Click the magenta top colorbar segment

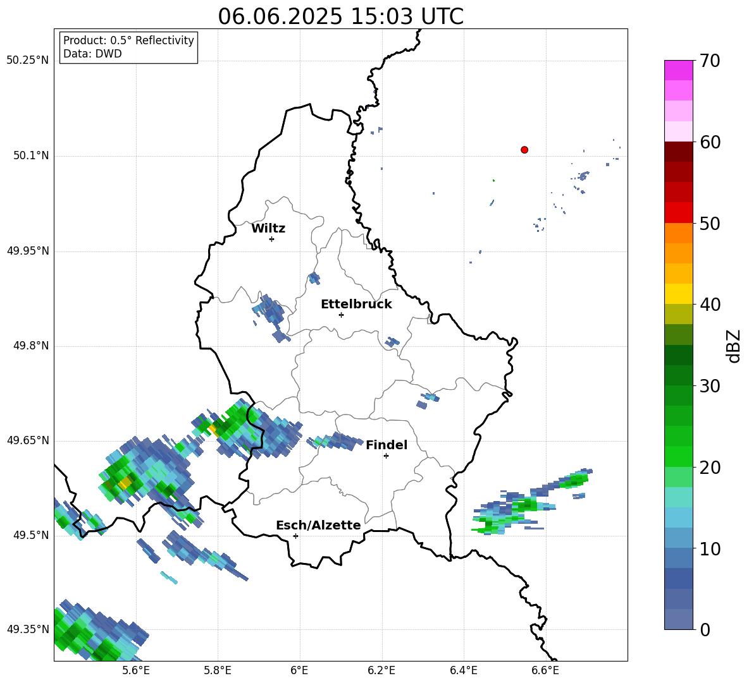point(678,70)
